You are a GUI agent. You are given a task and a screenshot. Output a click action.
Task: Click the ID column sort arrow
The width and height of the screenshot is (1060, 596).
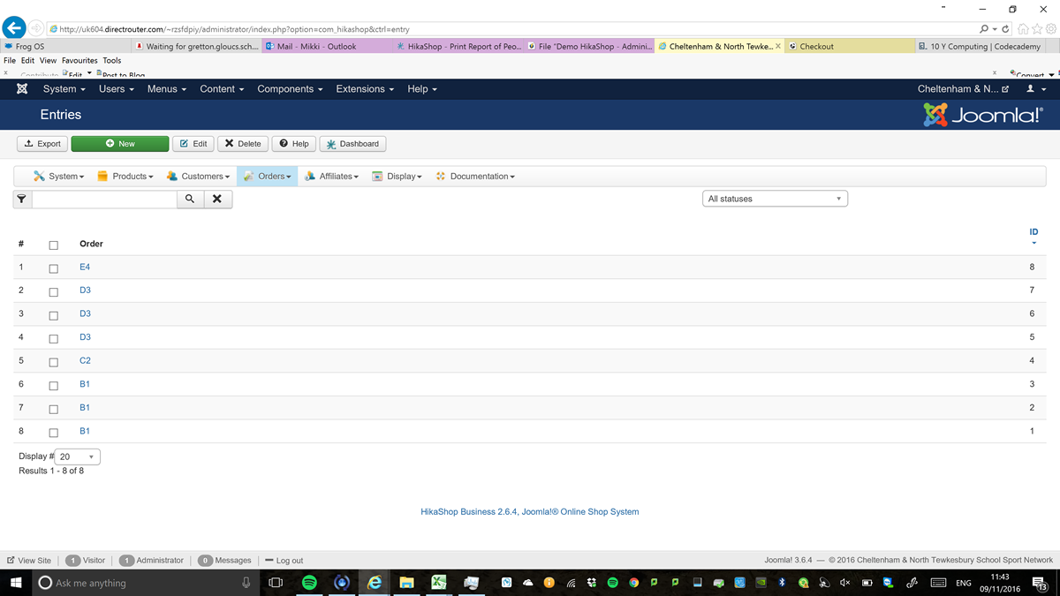pos(1034,243)
